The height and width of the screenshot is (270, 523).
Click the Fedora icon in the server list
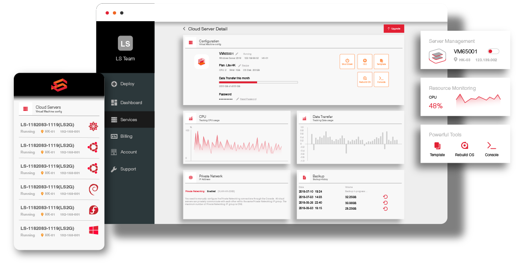(x=92, y=210)
